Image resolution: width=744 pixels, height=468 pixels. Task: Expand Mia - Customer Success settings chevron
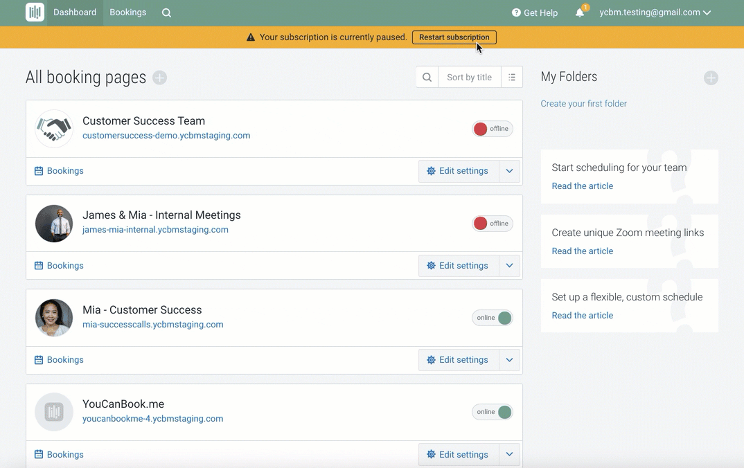click(x=509, y=360)
